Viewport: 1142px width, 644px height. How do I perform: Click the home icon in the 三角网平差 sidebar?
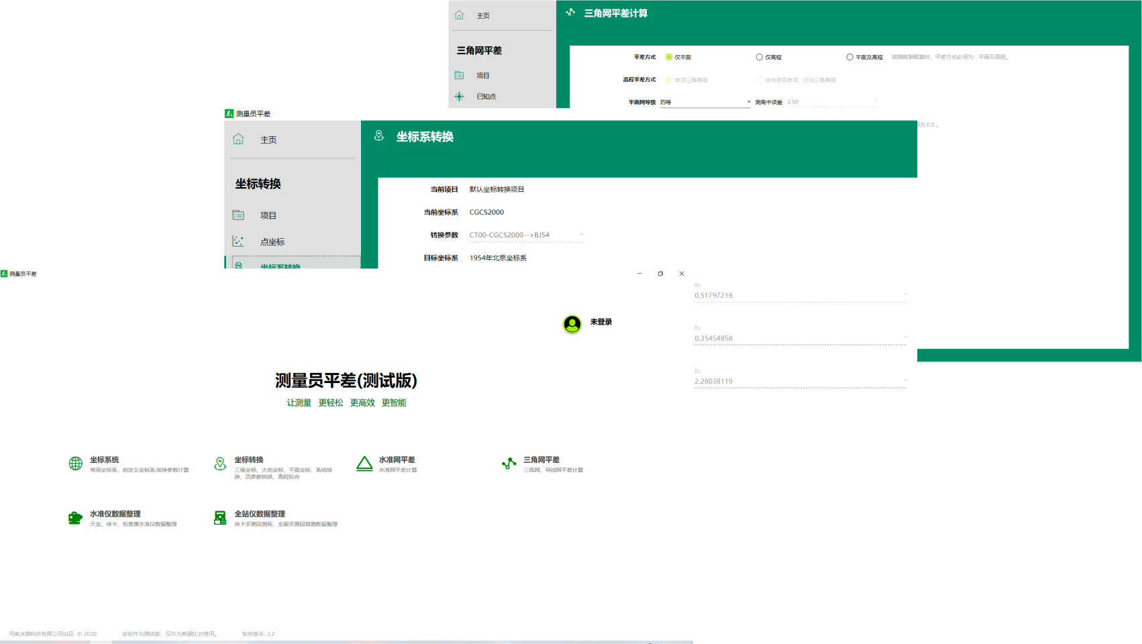tap(459, 15)
